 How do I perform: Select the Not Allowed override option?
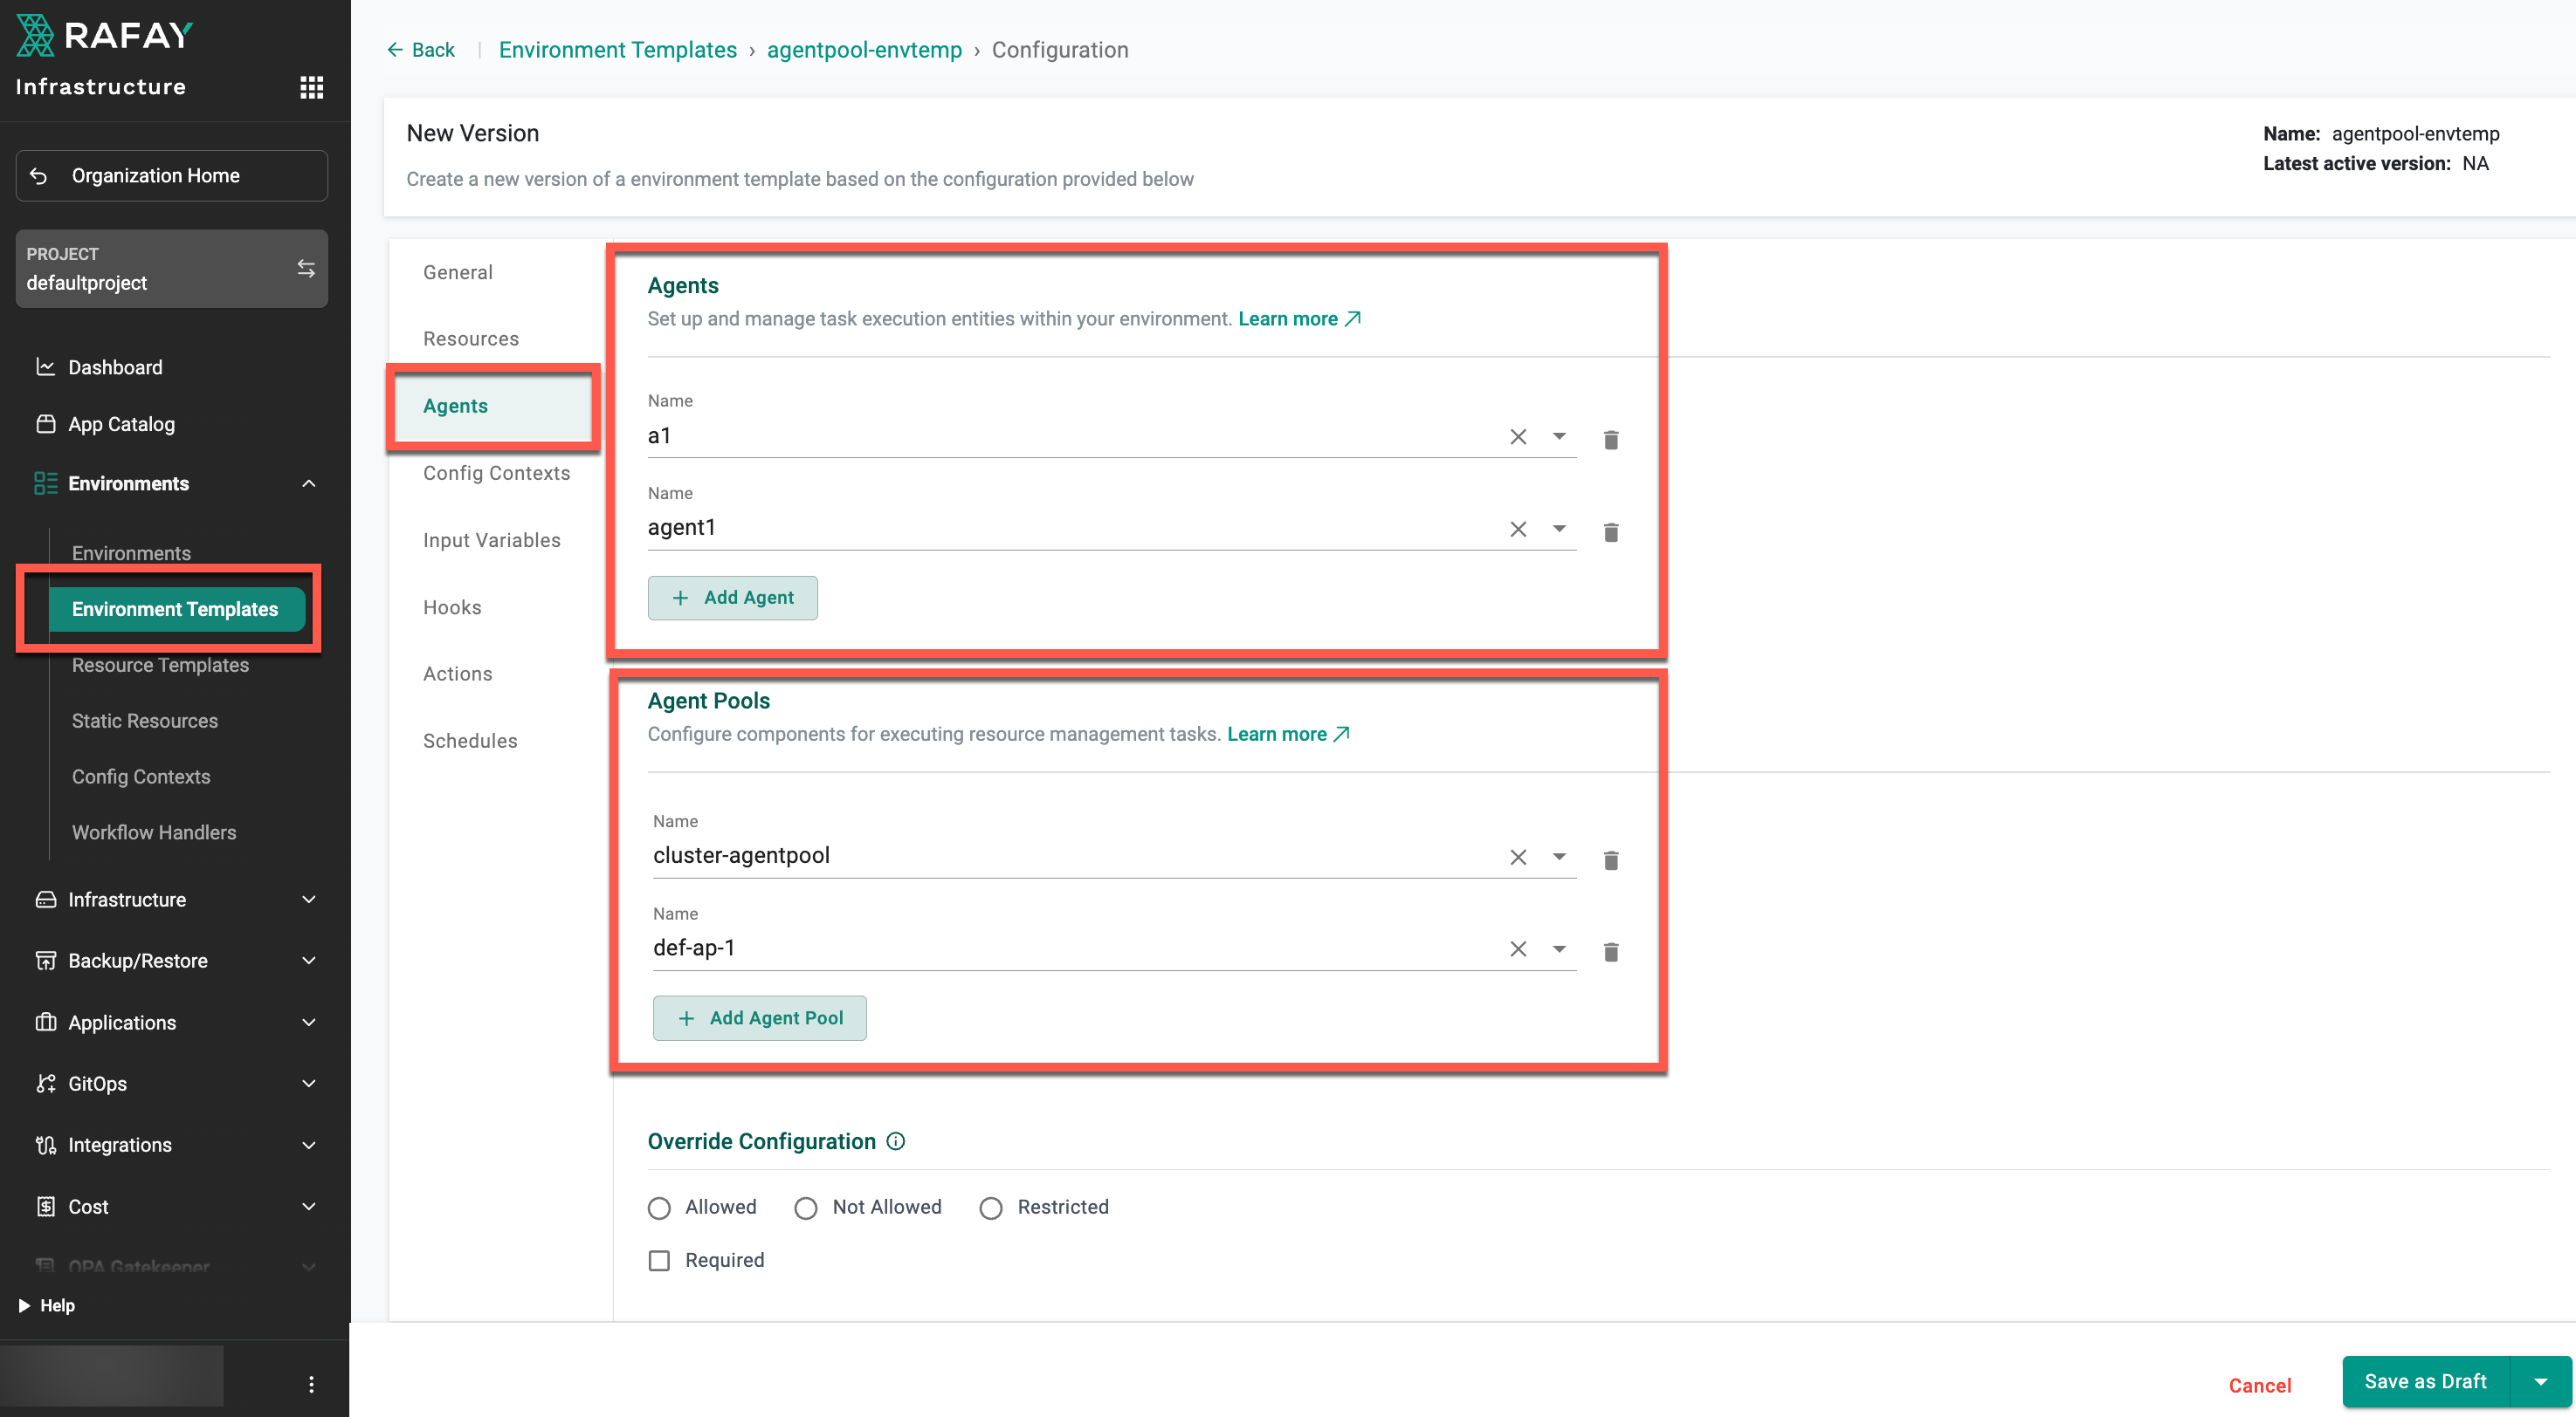coord(806,1207)
